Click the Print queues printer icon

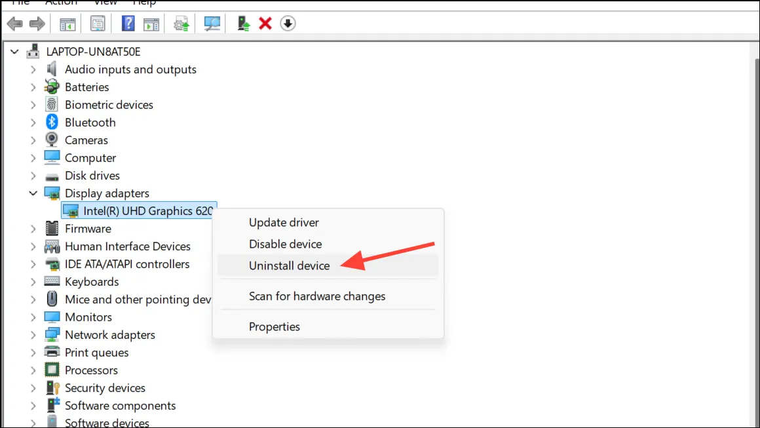tap(52, 352)
